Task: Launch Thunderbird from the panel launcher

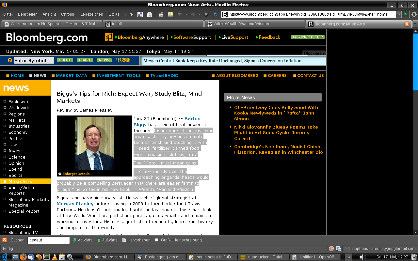Action: (31, 257)
